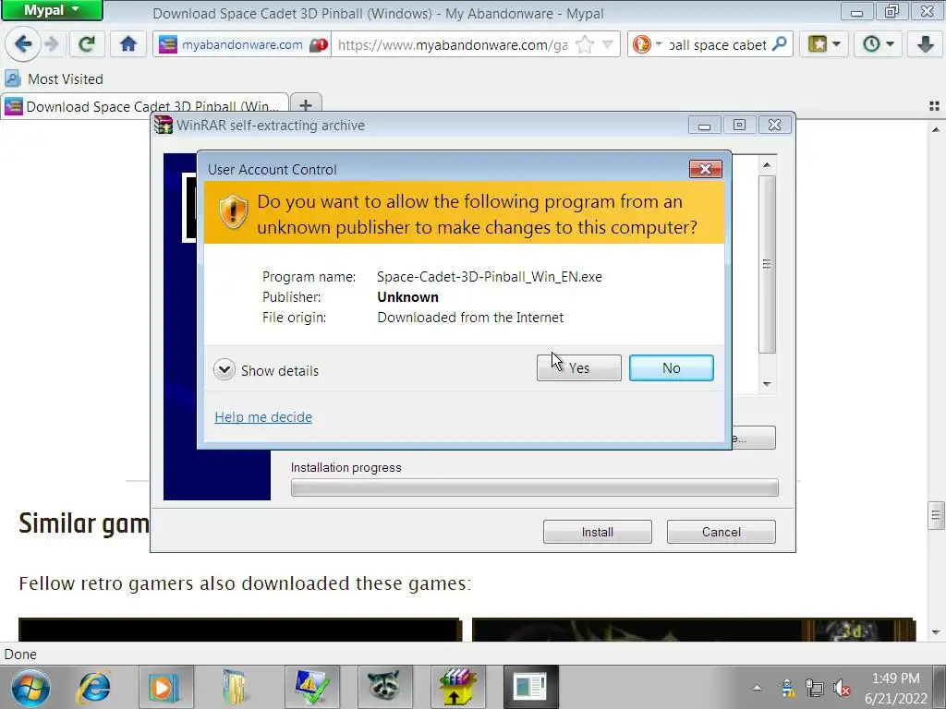Reload the page with the refresh icon
Screen dimensions: 946x709
click(x=87, y=44)
